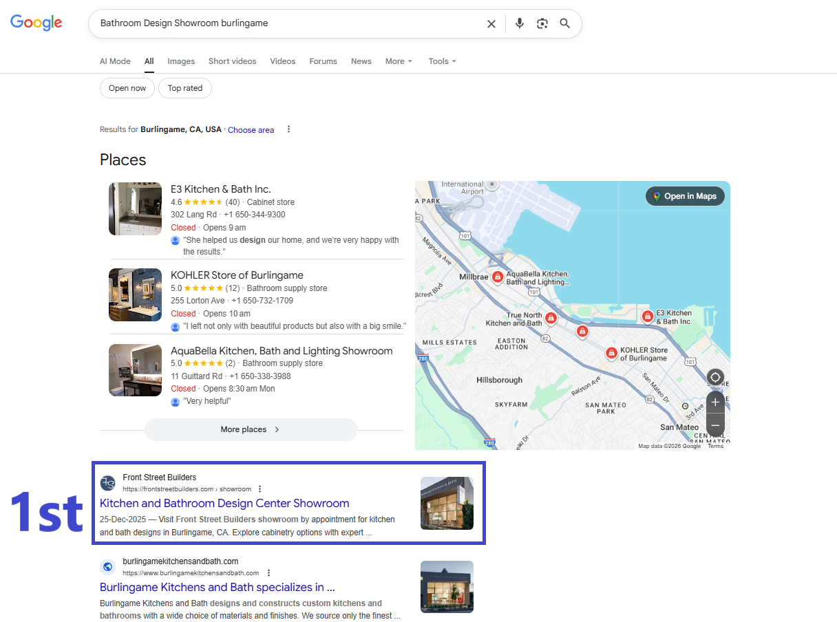The width and height of the screenshot is (837, 622).
Task: Click the E3 phone number +1 650-344-9300
Action: [x=254, y=215]
